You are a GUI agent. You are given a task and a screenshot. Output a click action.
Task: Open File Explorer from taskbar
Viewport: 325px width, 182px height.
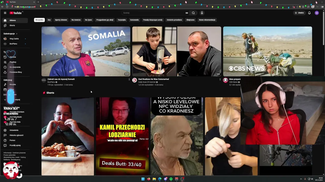coord(154,179)
